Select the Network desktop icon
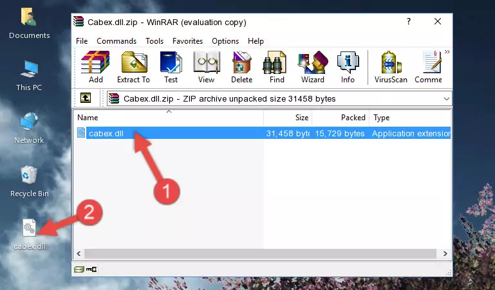495x290 pixels. click(29, 128)
